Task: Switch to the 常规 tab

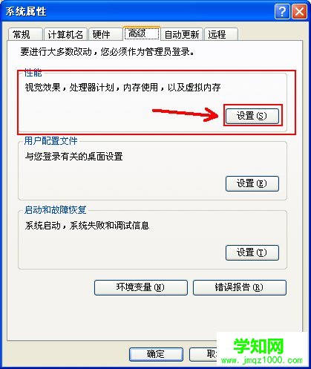Action: click(24, 34)
